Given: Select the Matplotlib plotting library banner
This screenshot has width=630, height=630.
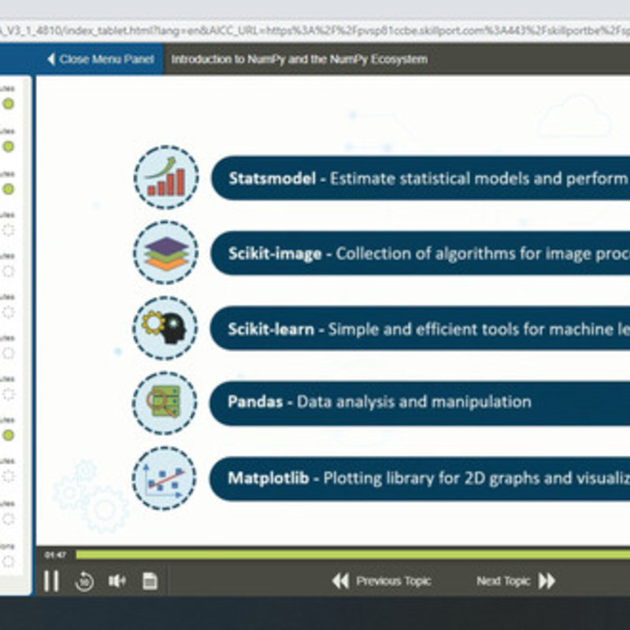Looking at the screenshot, I should point(420,479).
